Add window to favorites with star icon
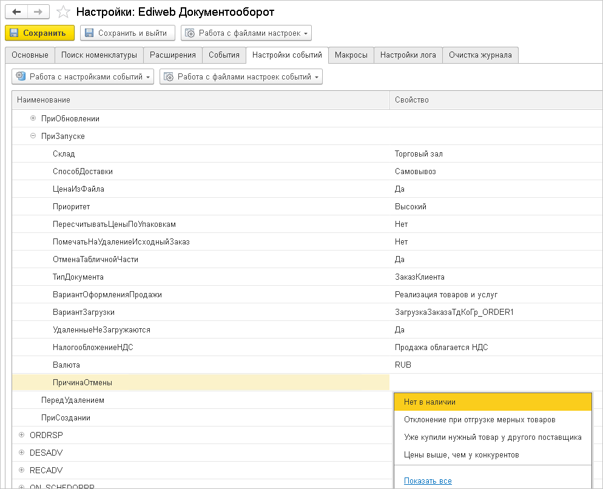The height and width of the screenshot is (489, 603). (62, 12)
